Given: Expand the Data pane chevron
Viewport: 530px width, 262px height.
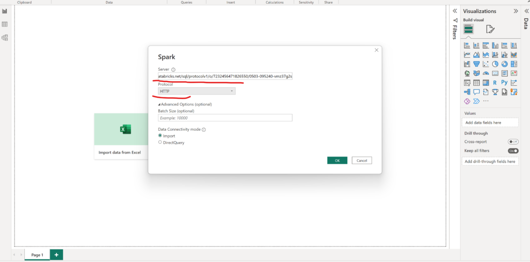Looking at the screenshot, I should [526, 11].
